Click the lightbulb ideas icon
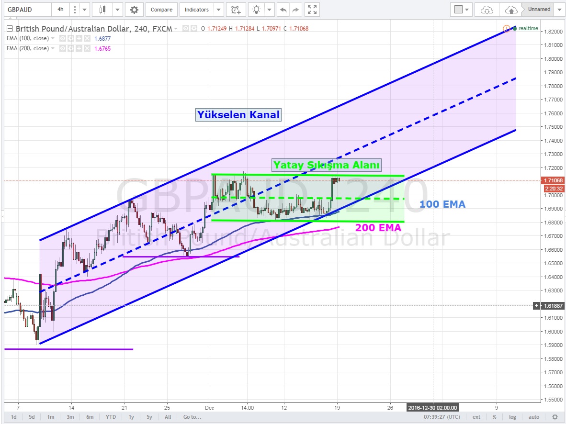 tap(256, 10)
